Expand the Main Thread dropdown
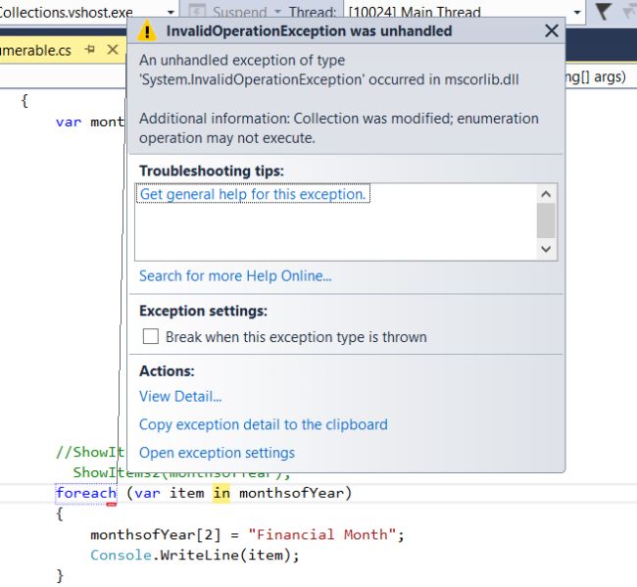The width and height of the screenshot is (637, 587). point(576,12)
